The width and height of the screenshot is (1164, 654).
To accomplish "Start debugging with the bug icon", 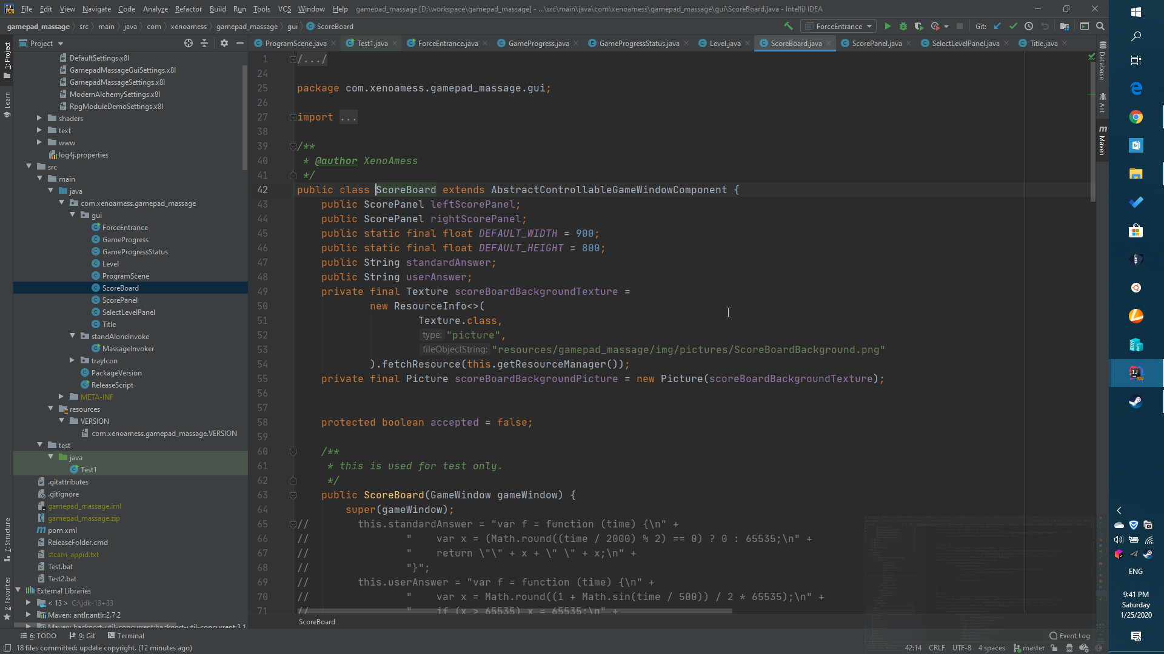I will [903, 26].
